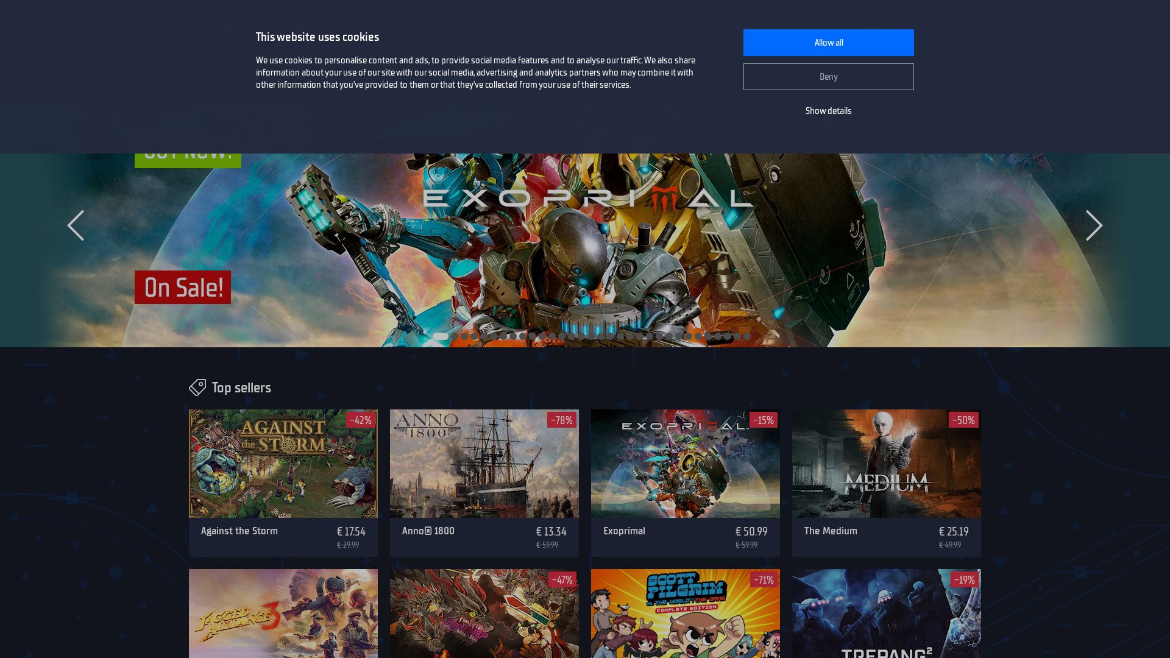This screenshot has width=1170, height=658.
Task: Click the -19% discount badge
Action: tap(965, 579)
